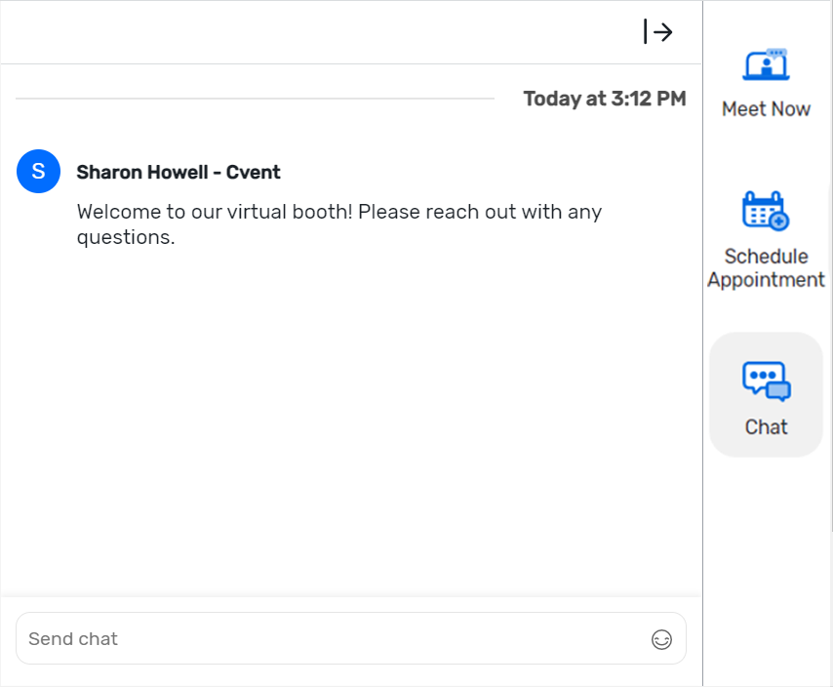Collapse the chat panel with the arrow icon
833x687 pixels.
coord(657,31)
